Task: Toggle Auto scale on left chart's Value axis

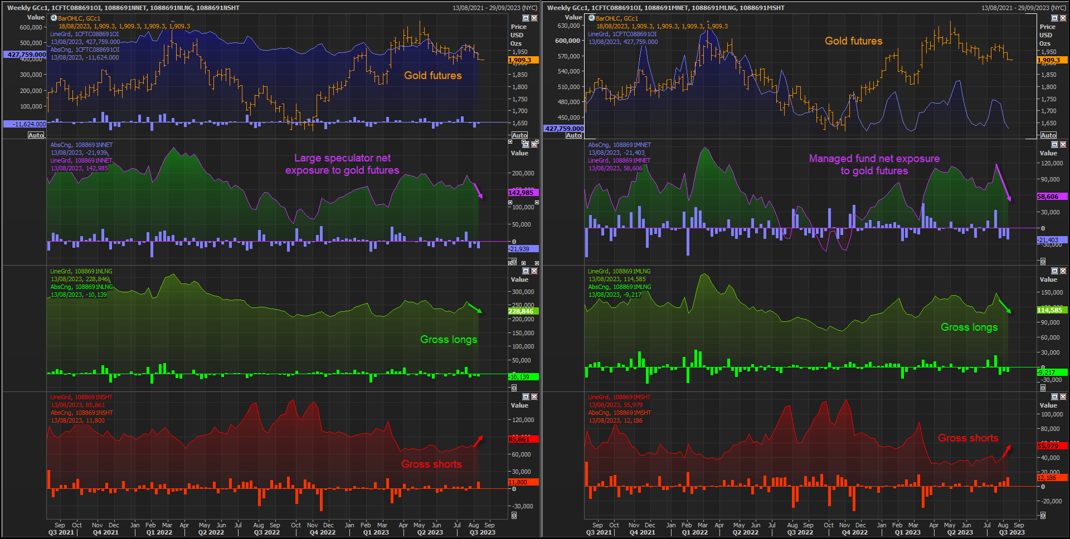Action: pos(36,135)
